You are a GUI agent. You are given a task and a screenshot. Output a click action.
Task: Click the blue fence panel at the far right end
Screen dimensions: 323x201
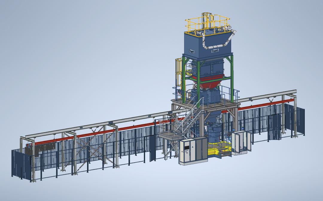300,121
